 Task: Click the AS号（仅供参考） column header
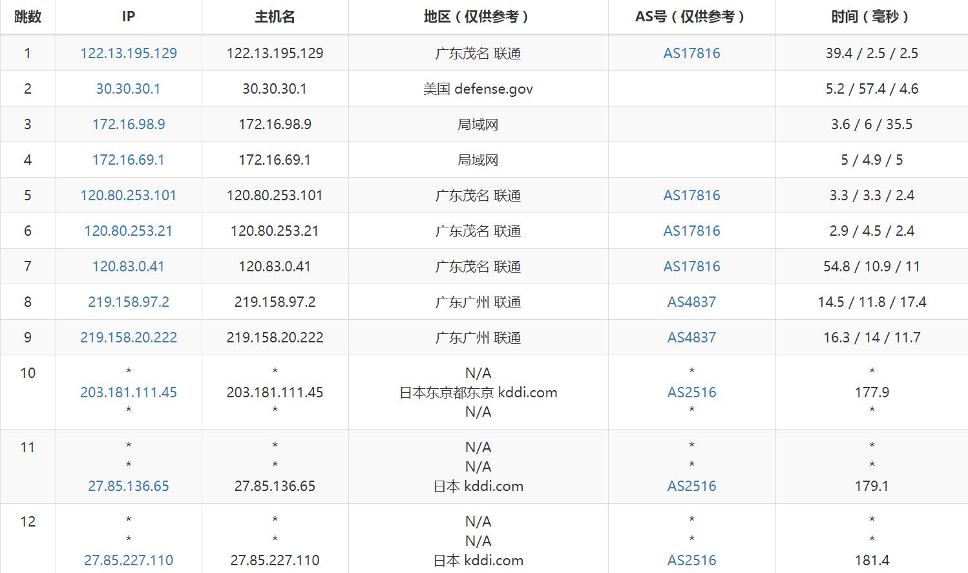[691, 17]
